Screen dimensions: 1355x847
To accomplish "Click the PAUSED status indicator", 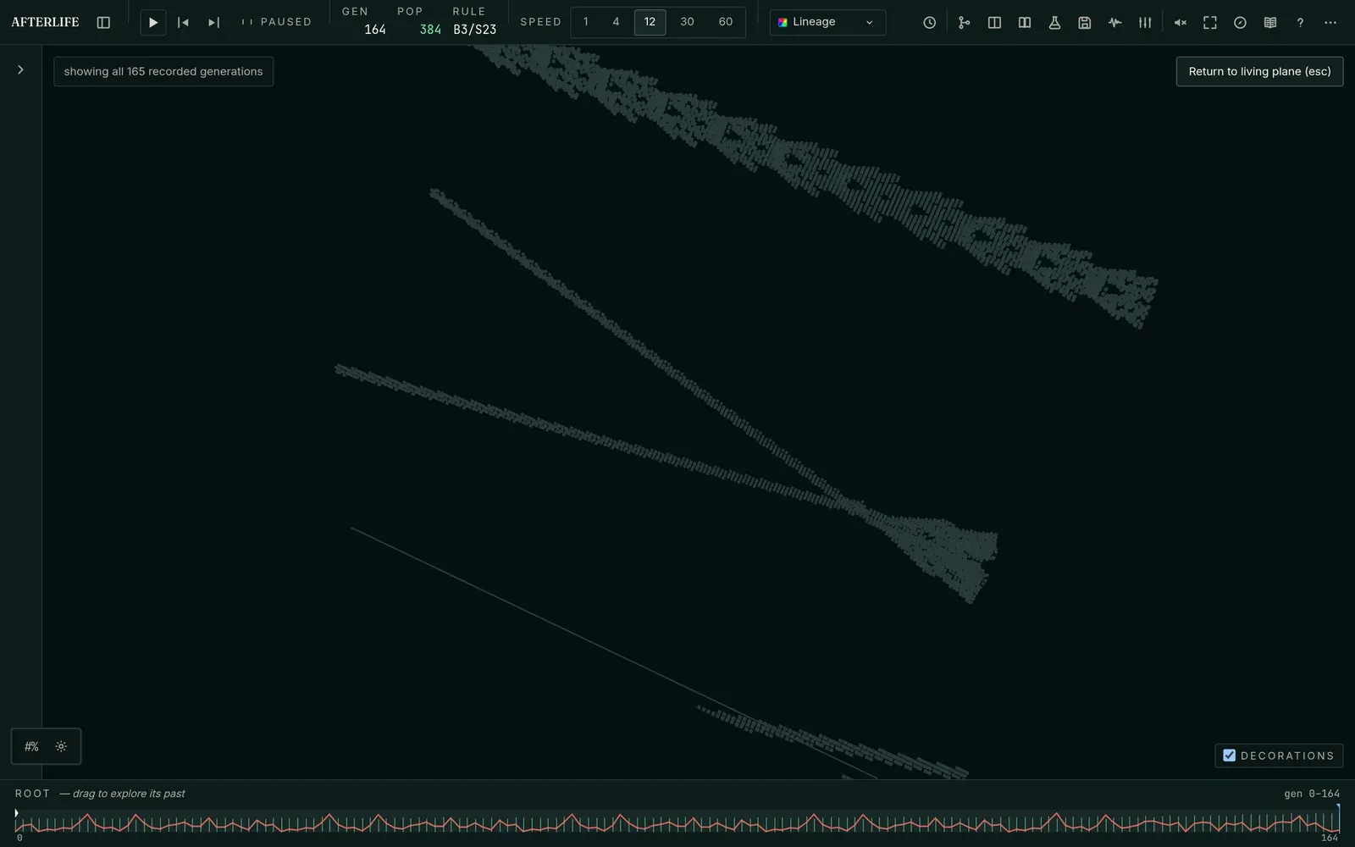I will pos(277,22).
